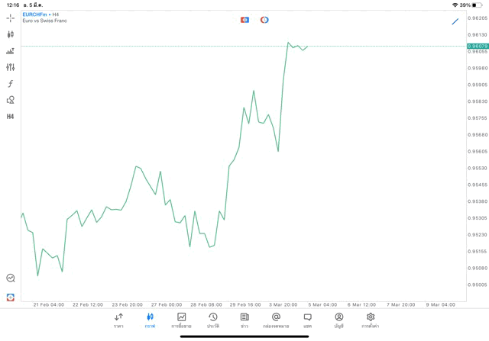
Task: Open การตั้งค่า settings gear tab
Action: click(371, 320)
